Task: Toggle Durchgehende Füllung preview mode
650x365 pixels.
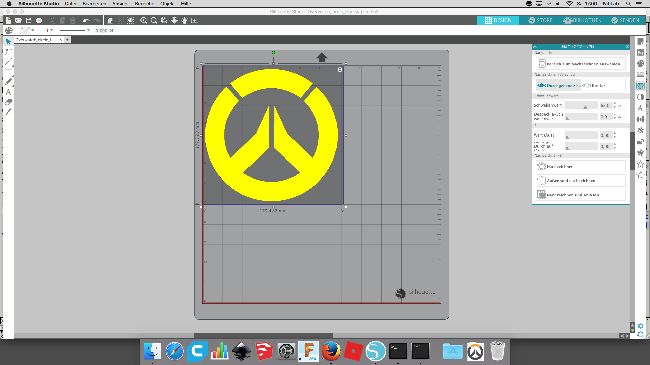Action: tap(558, 86)
